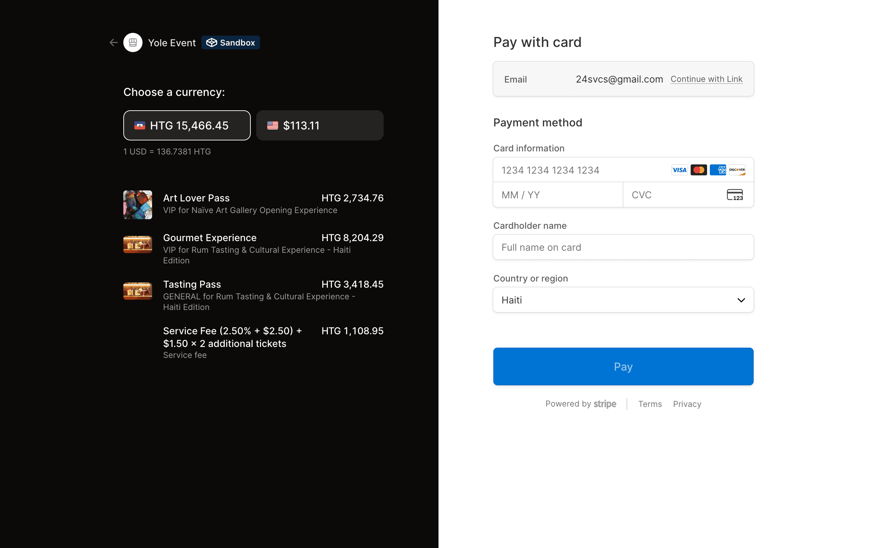Viewport: 877px width, 548px height.
Task: Click the CVC card hint icon
Action: tap(734, 195)
